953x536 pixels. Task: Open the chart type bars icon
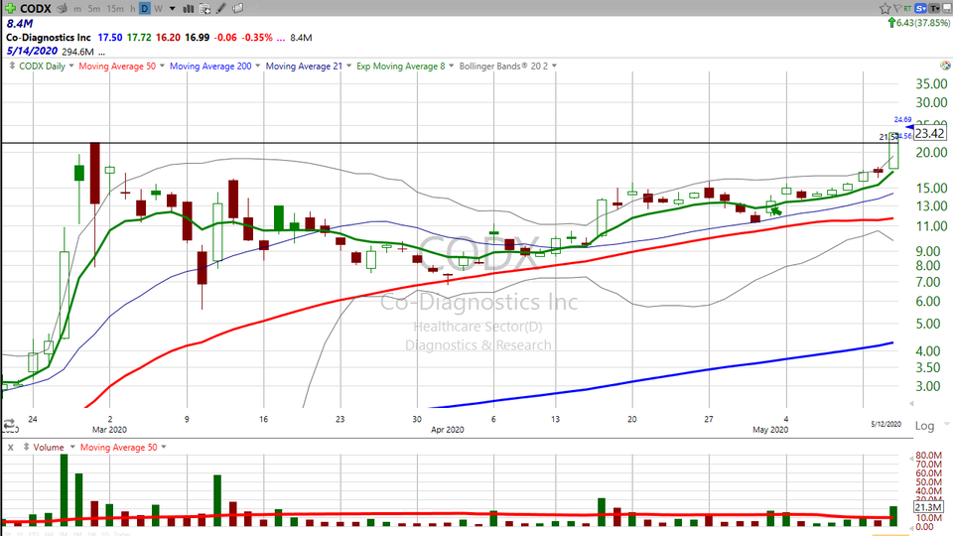pos(189,8)
